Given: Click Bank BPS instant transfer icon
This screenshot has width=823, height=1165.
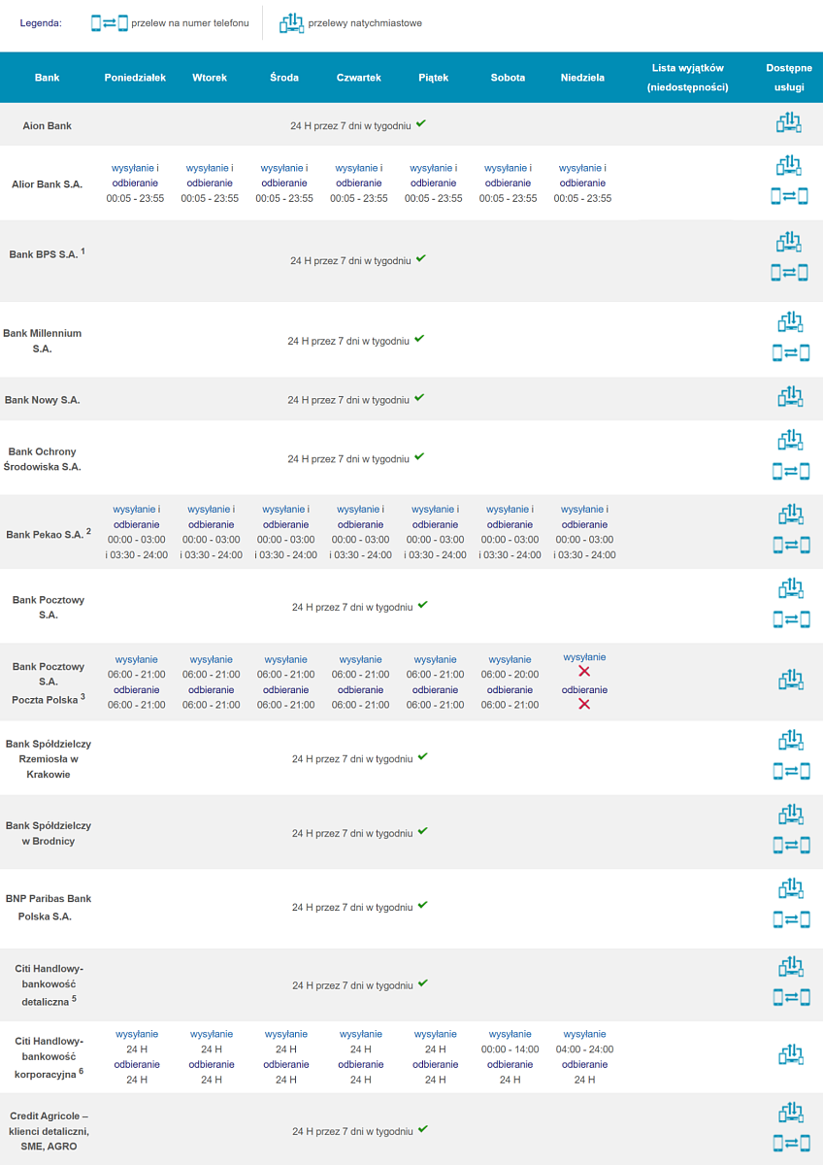Looking at the screenshot, I should tap(790, 241).
